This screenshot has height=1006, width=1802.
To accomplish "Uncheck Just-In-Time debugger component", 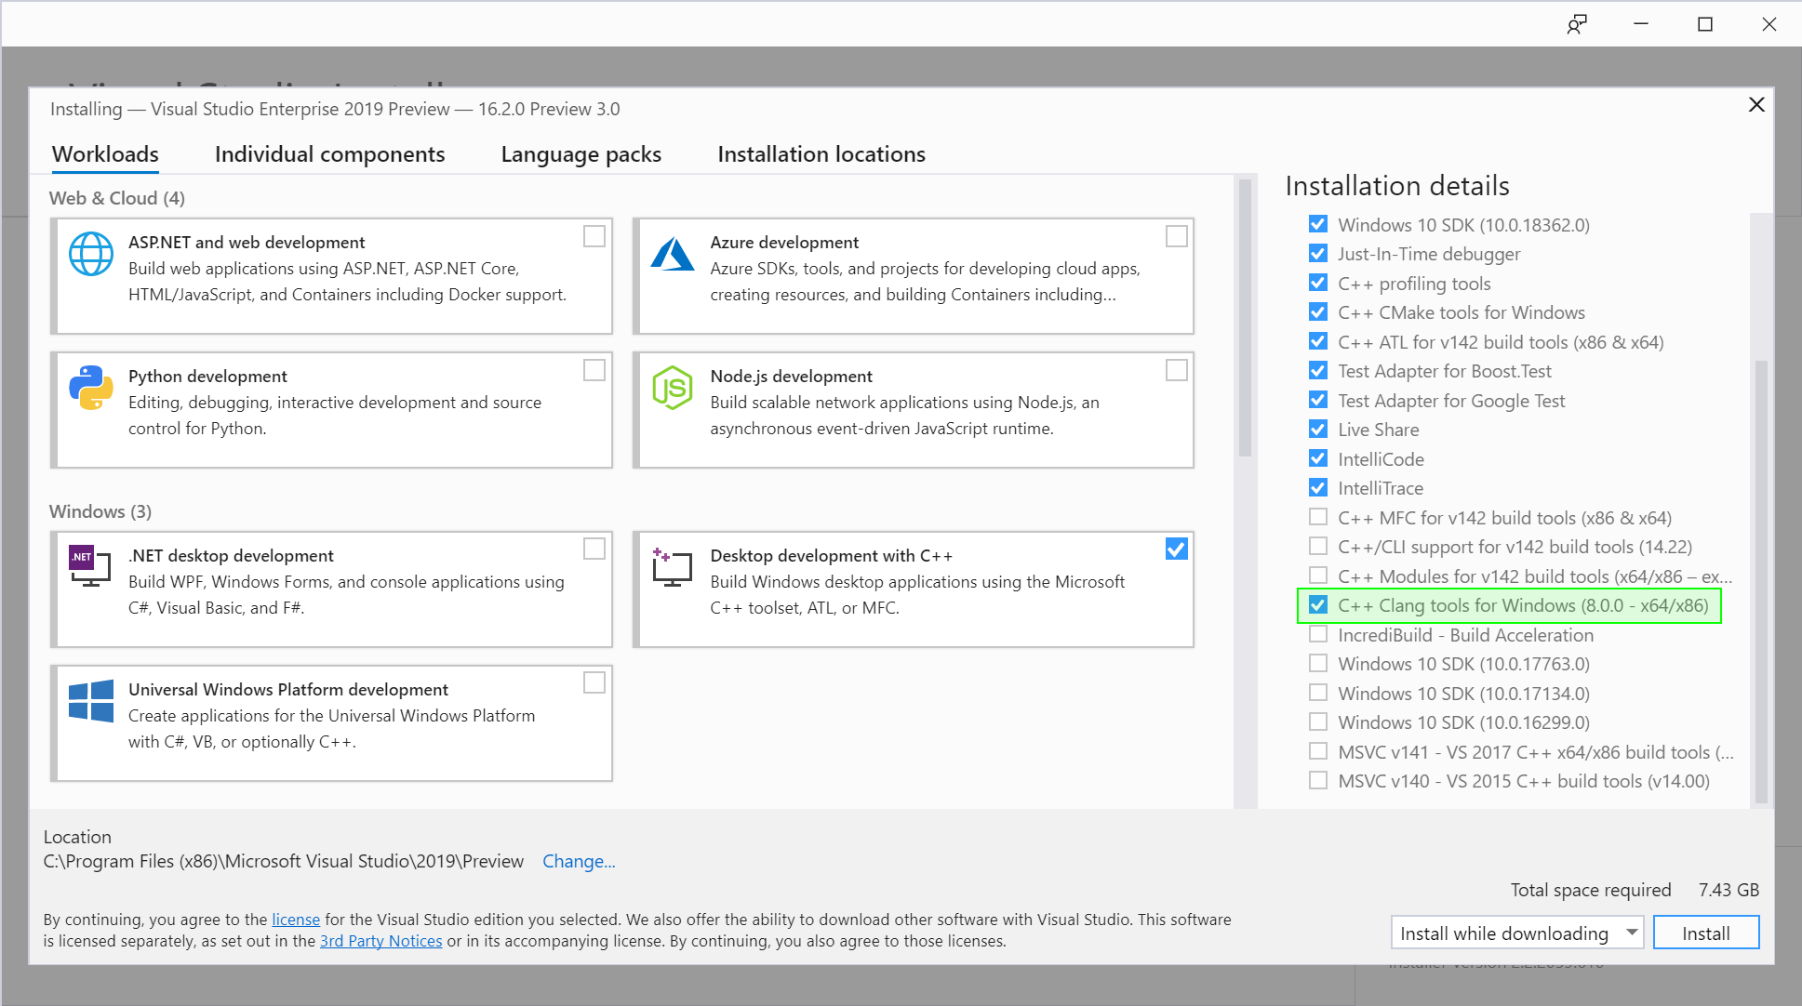I will 1318,253.
